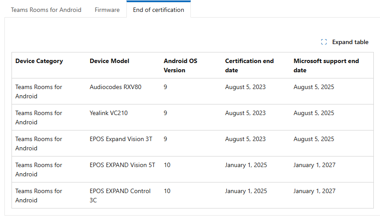
Task: Click the Android version 9 in Audiocodes row
Action: pos(165,87)
